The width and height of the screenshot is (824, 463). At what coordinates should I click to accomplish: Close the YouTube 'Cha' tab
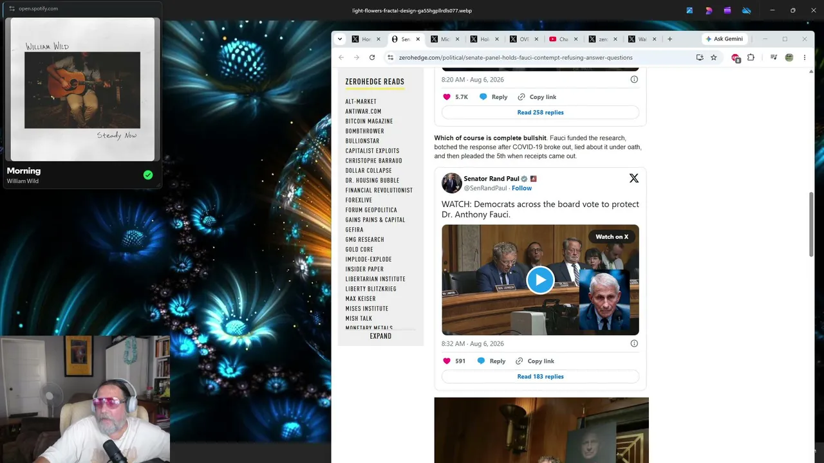576,39
